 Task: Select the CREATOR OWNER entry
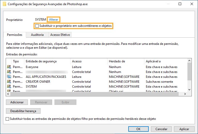[x=97, y=82]
